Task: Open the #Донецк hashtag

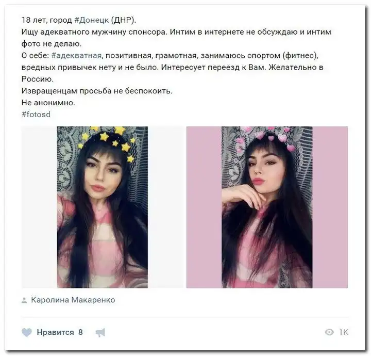Action: coord(92,20)
